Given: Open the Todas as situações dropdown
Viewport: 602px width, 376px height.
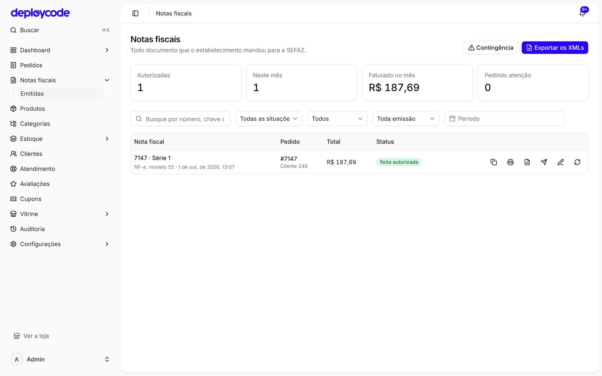Looking at the screenshot, I should point(269,119).
